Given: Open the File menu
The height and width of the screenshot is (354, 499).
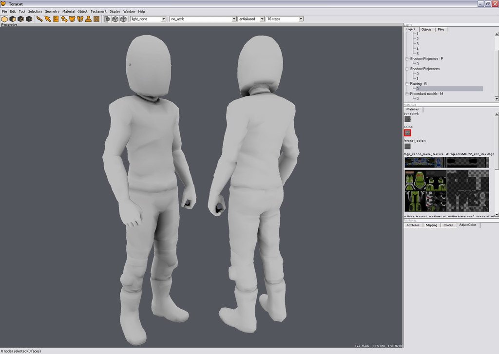Looking at the screenshot, I should point(4,12).
